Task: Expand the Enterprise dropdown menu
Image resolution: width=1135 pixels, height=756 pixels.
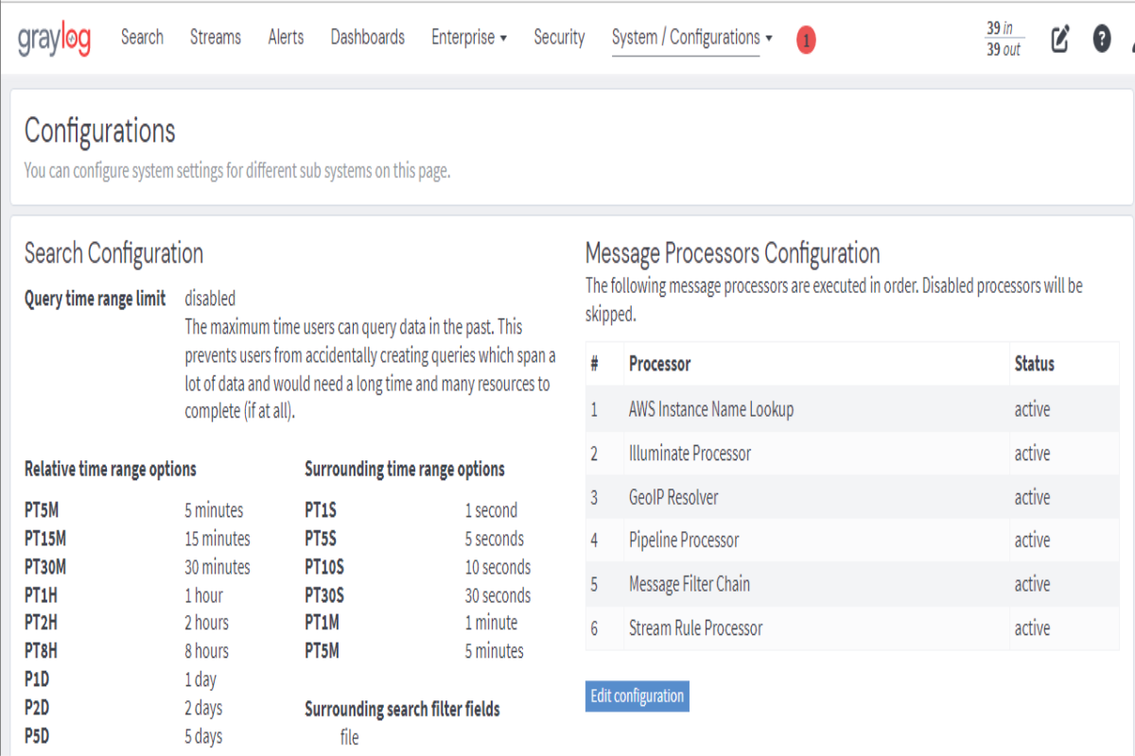Action: [469, 38]
